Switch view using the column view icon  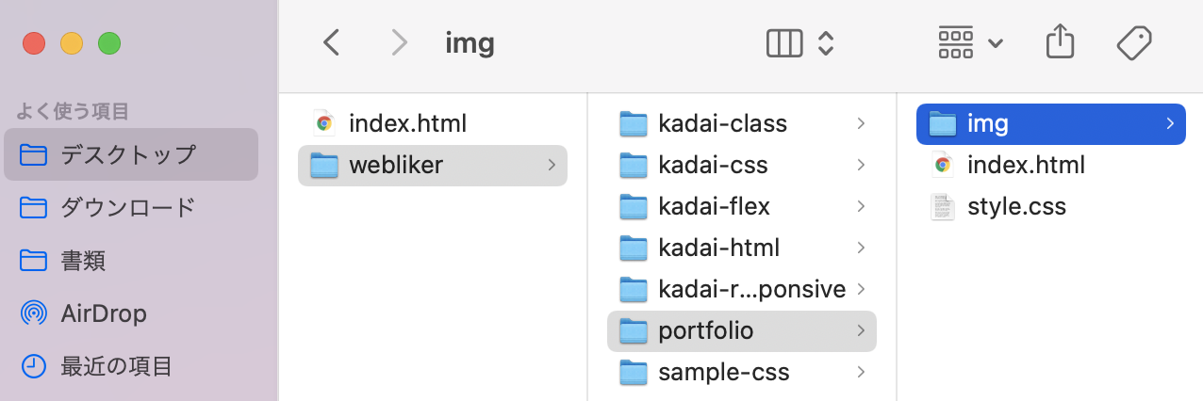click(784, 43)
